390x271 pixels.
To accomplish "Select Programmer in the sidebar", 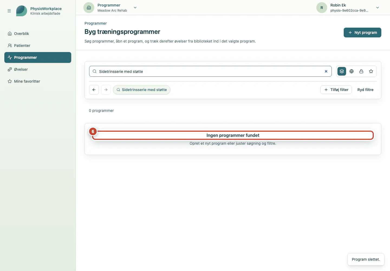I will [38, 57].
